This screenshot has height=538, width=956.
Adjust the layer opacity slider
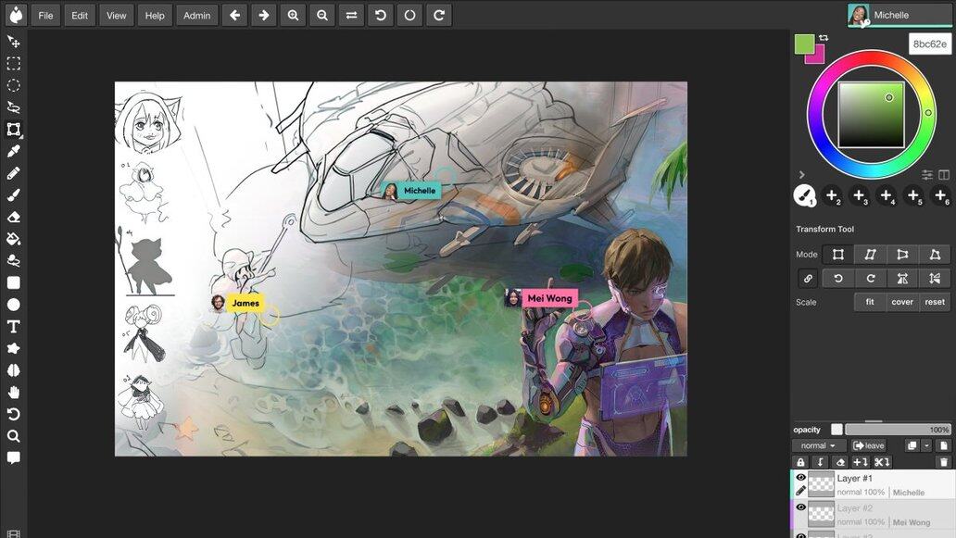click(898, 430)
